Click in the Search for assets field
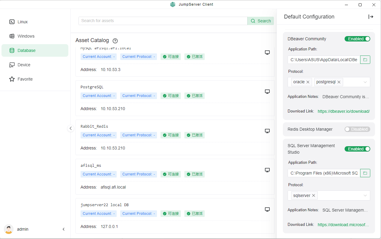Screen dimensions: 381x239 (163, 21)
